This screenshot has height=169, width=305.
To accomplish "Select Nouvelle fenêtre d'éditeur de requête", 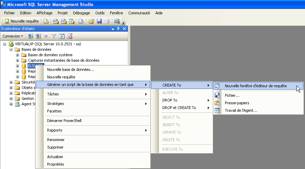I will point(256,86).
